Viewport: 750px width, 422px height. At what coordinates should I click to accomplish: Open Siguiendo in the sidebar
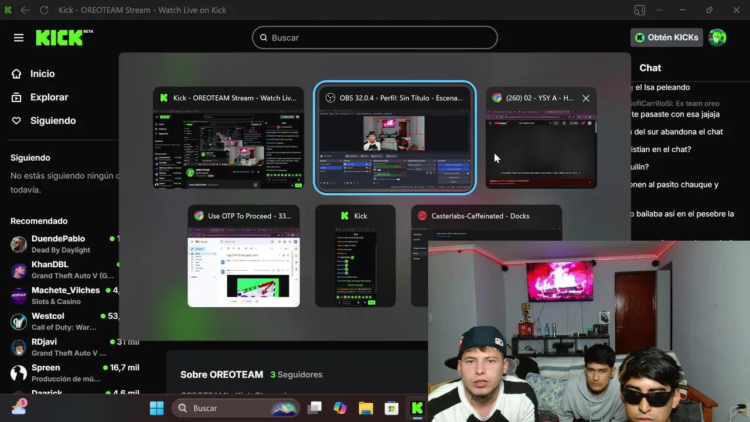pyautogui.click(x=44, y=121)
